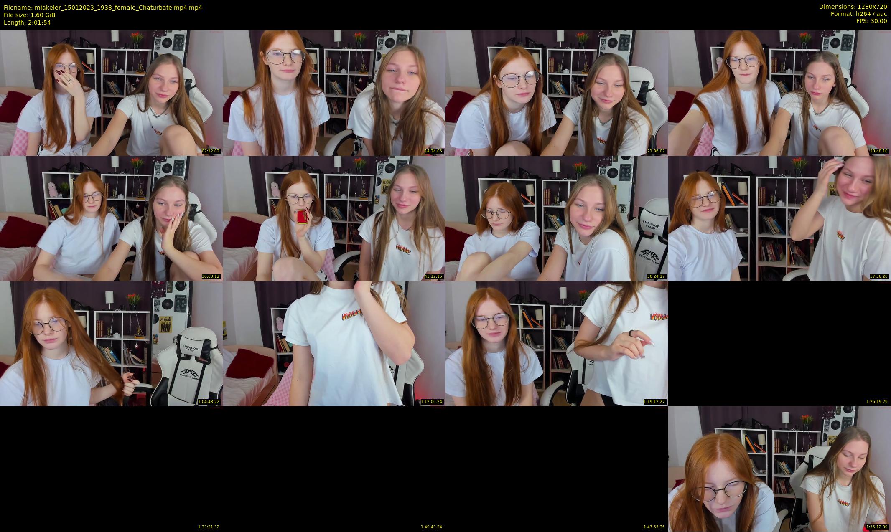Open the last thumbnail at 1:55:12.39
891x532 pixels.
click(779, 469)
